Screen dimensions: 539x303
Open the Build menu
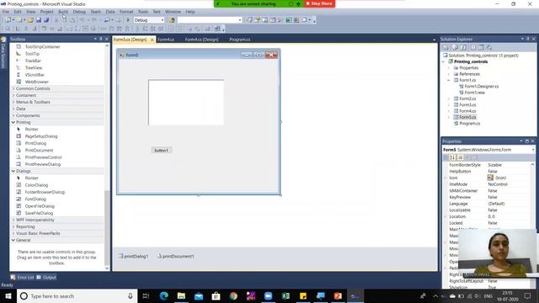pyautogui.click(x=63, y=12)
